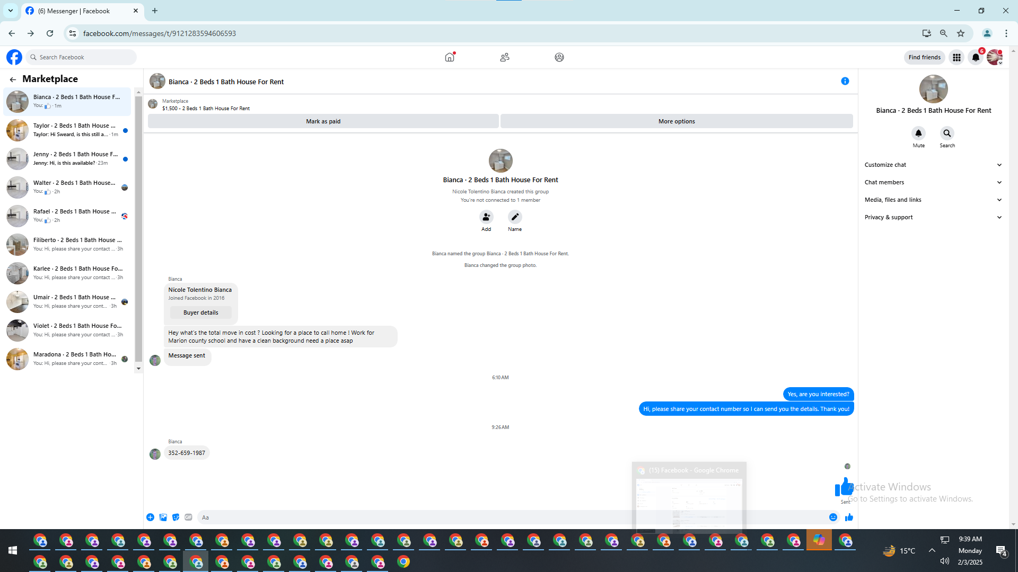1018x572 pixels.
Task: Click Mark as paid
Action: [323, 121]
